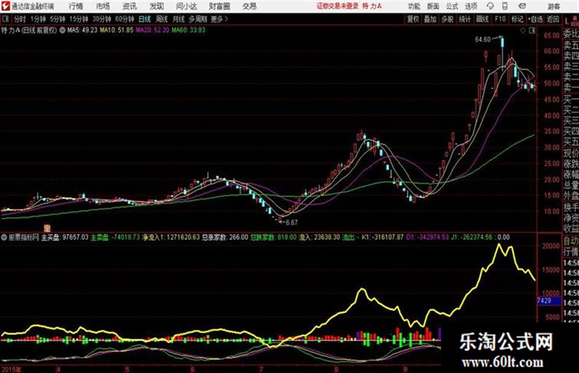The width and height of the screenshot is (579, 373).
Task: Open the 版面 menu
Action: click(433, 6)
